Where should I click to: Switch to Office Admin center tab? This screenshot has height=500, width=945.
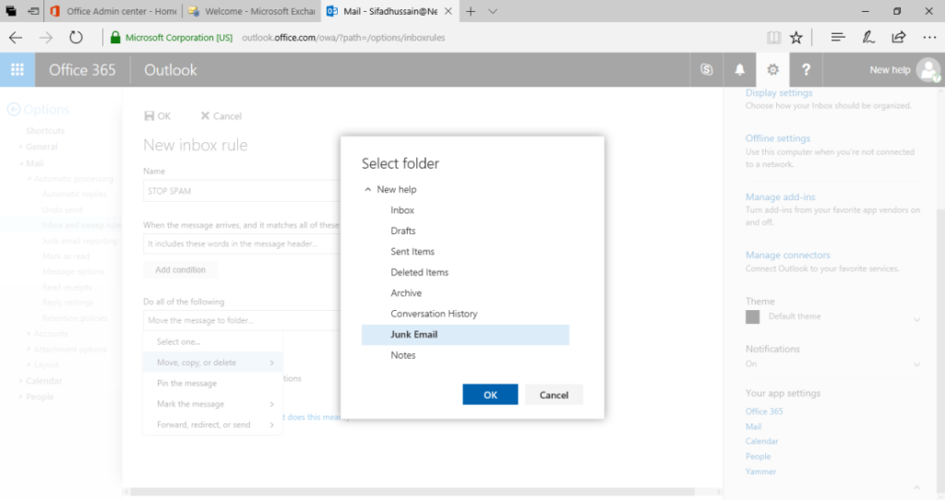pyautogui.click(x=114, y=11)
